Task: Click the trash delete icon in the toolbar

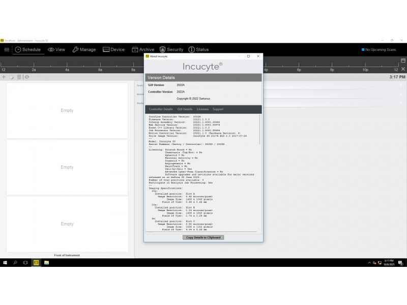Action: (x=19, y=77)
